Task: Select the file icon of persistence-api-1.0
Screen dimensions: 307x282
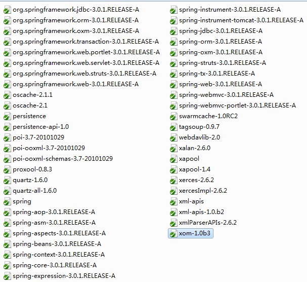Action: (7, 127)
